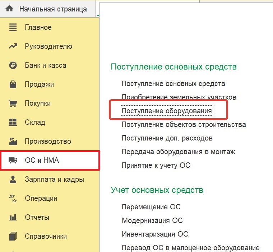Open the Операции section
This screenshot has width=273, height=252.
point(41,199)
